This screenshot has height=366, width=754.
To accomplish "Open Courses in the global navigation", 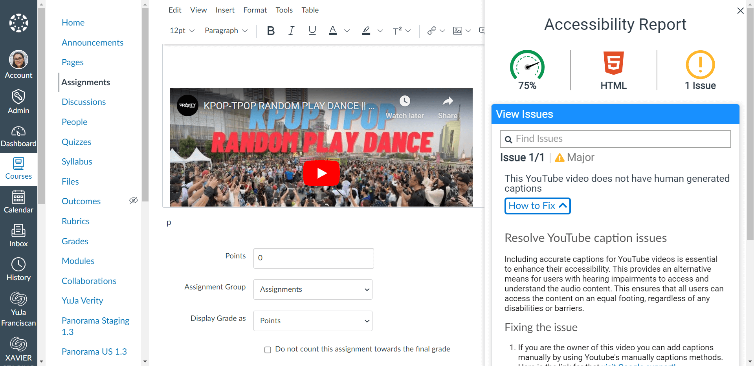I will click(x=18, y=169).
